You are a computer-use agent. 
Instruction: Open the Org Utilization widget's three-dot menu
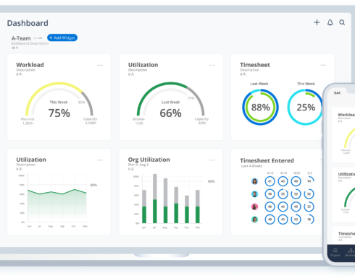point(212,160)
